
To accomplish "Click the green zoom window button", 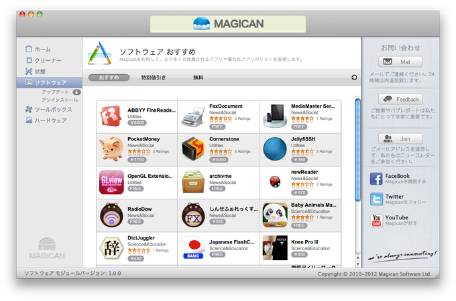I will [x=40, y=14].
